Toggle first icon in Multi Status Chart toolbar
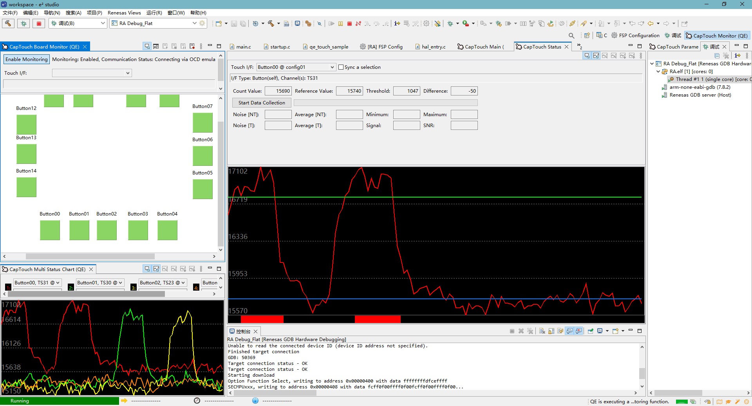 [147, 269]
